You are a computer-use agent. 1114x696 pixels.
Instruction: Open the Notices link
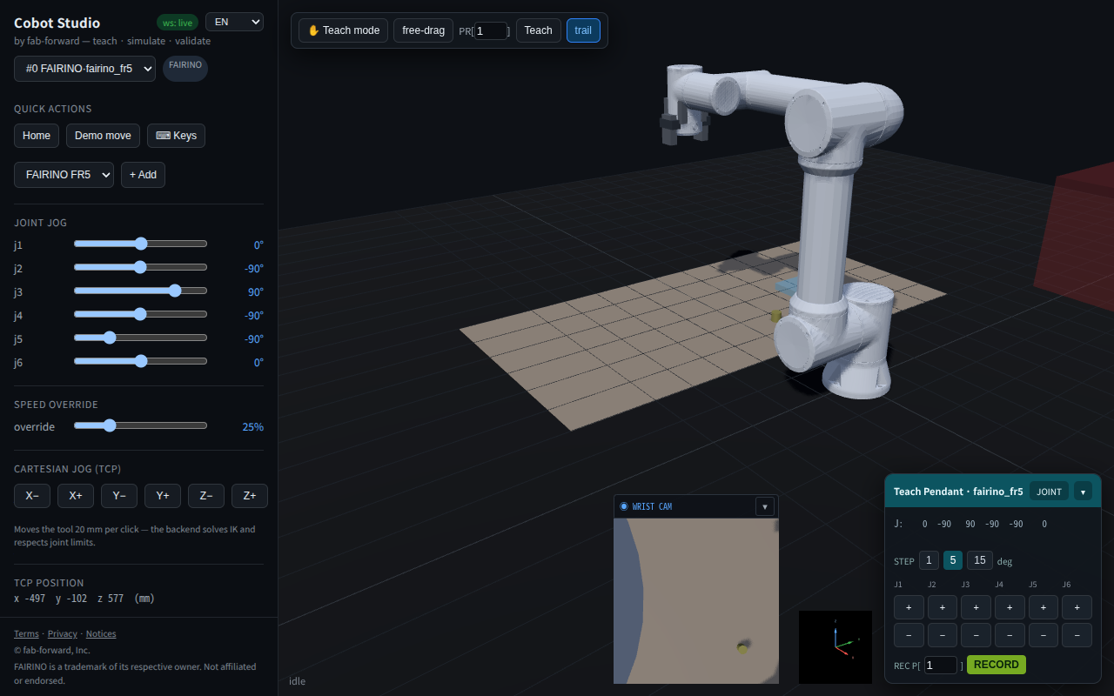[x=101, y=633]
